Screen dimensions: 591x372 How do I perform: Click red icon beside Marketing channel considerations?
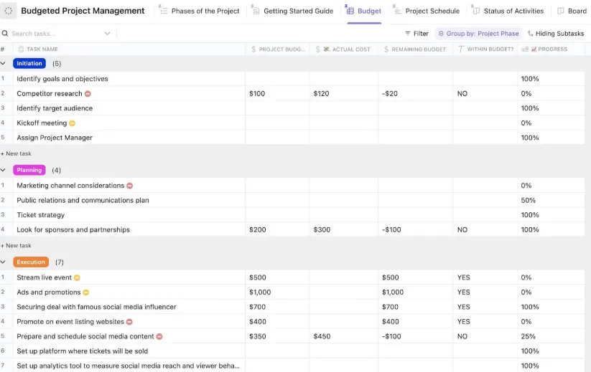tap(130, 186)
